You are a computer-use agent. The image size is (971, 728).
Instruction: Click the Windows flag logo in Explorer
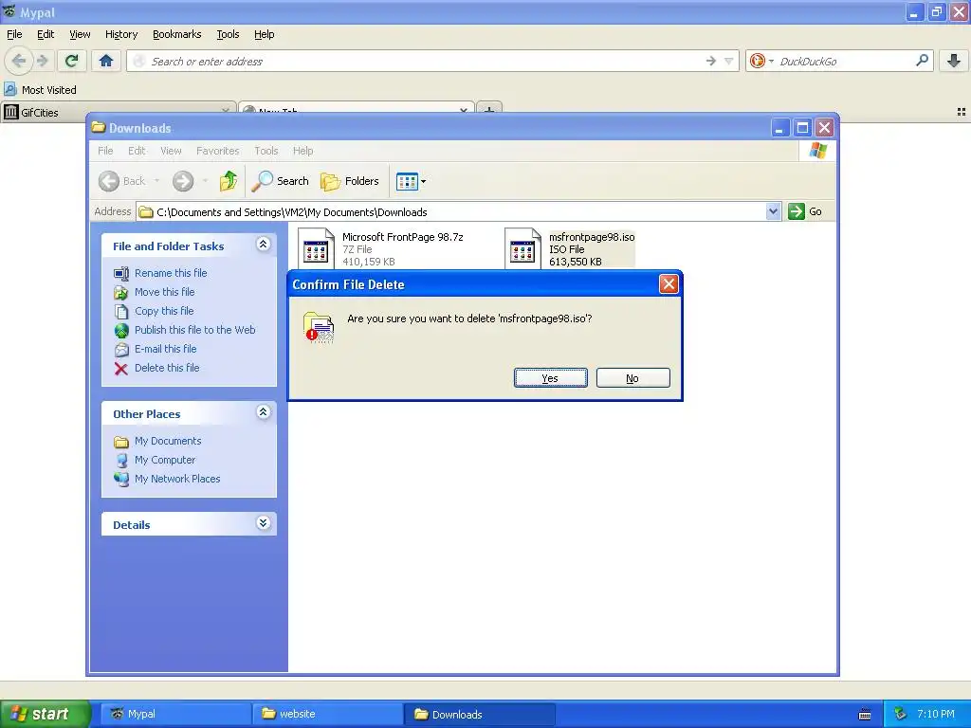coord(817,151)
